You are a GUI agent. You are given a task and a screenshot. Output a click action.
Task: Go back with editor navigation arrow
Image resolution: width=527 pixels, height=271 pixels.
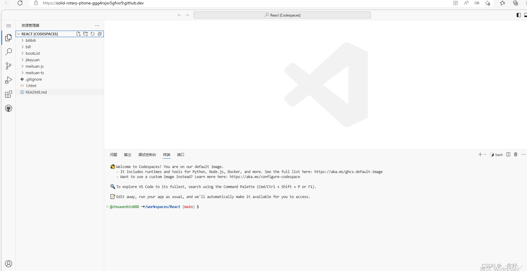pyautogui.click(x=179, y=15)
